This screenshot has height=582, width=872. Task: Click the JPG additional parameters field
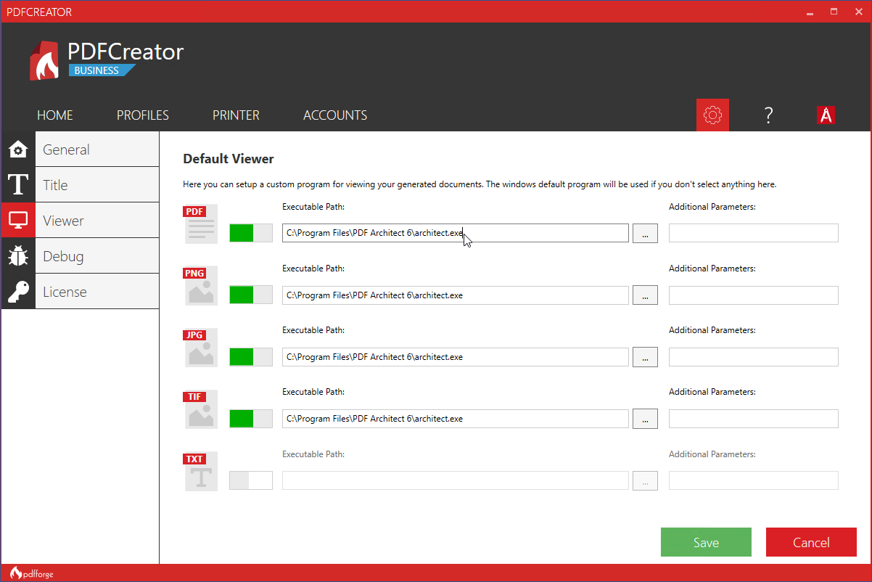tap(754, 356)
